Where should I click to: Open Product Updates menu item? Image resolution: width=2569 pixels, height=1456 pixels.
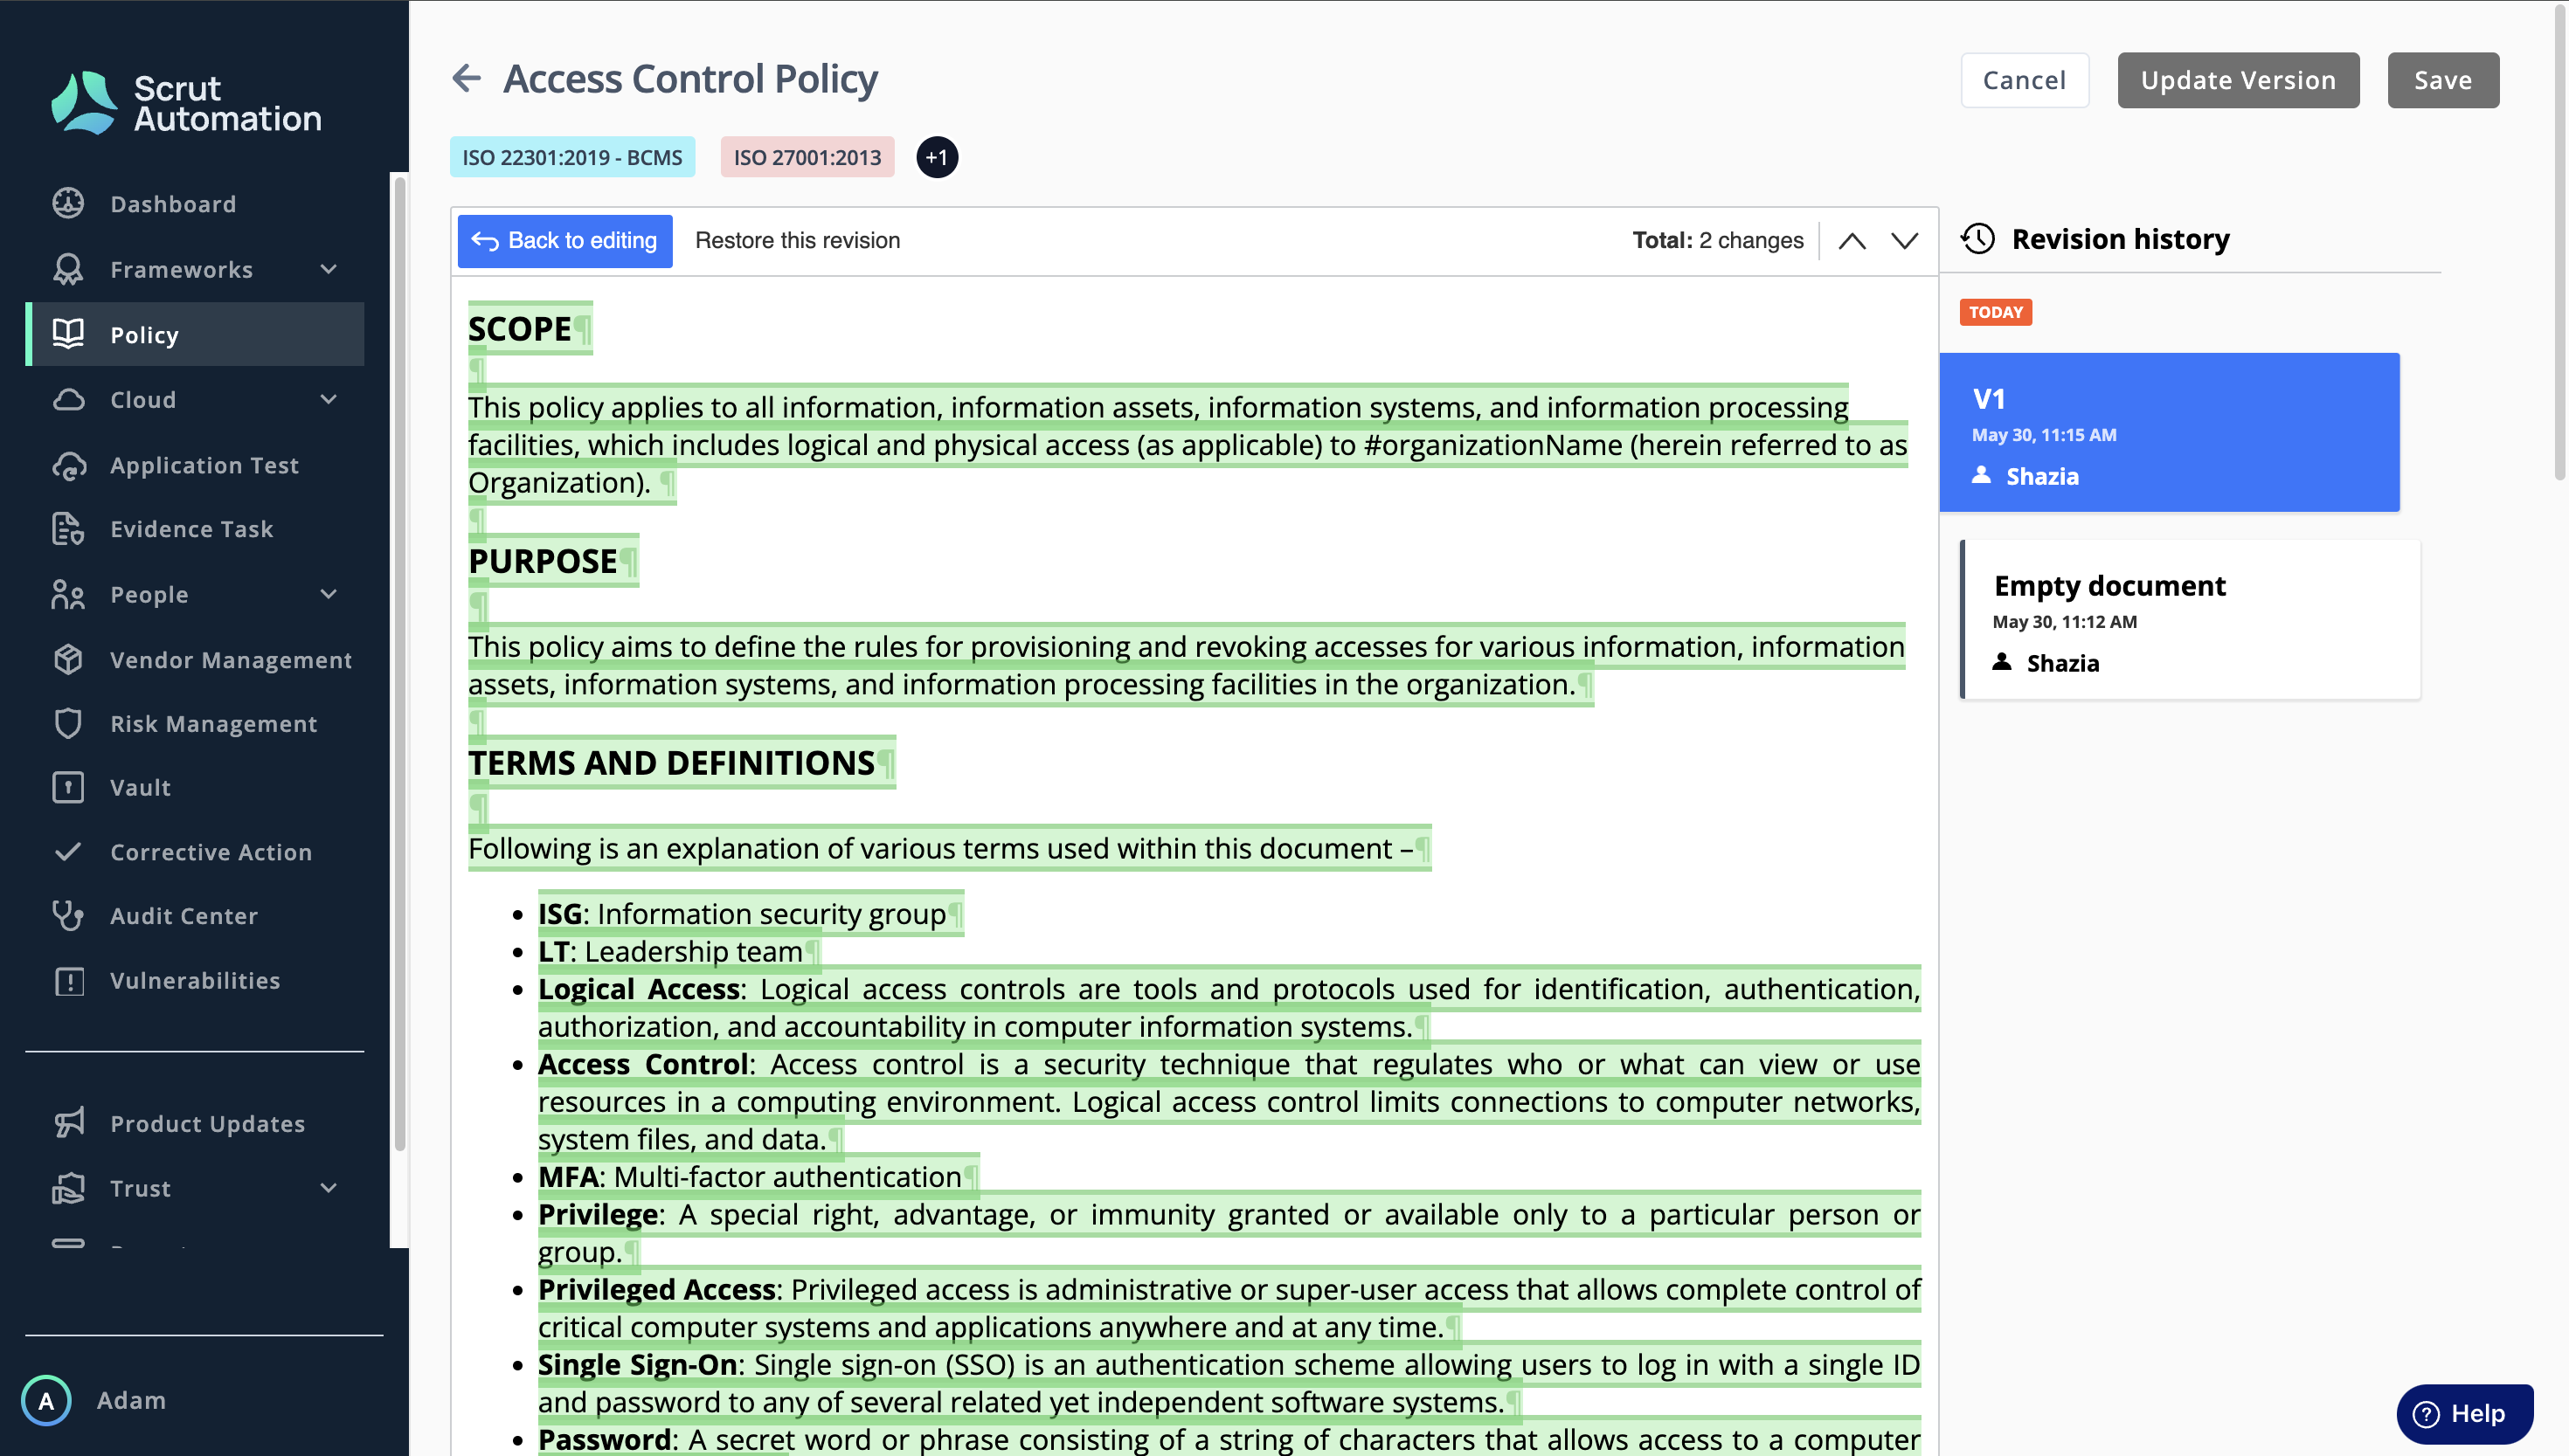click(194, 1123)
